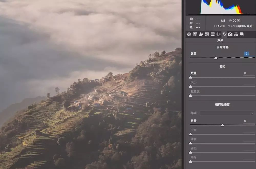Click the 颗粒 数量 slider handle
256x169 pixels.
coord(190,77)
